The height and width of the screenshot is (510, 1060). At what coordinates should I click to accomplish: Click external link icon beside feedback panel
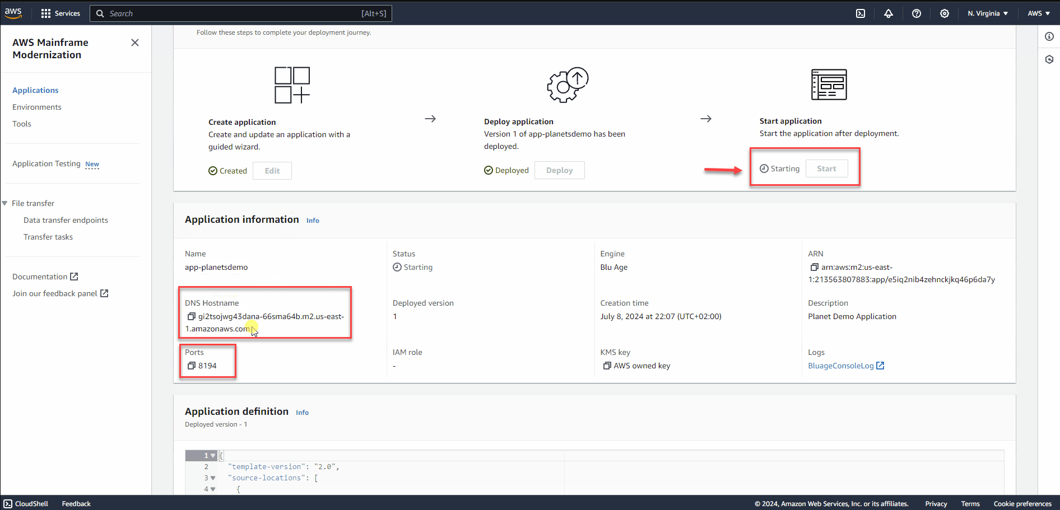click(104, 293)
